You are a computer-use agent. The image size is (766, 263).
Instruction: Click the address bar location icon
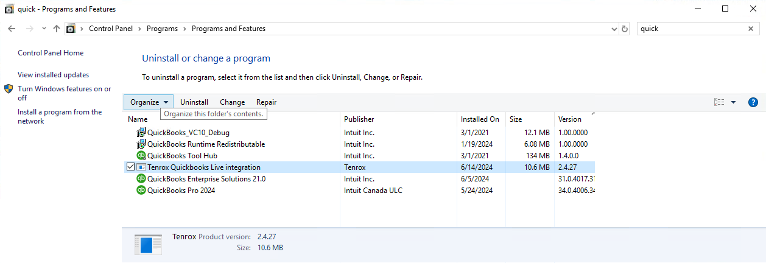pos(71,29)
